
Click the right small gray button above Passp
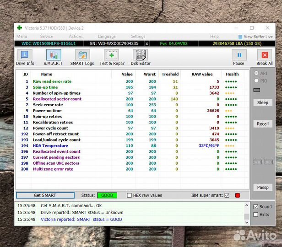[268, 162]
